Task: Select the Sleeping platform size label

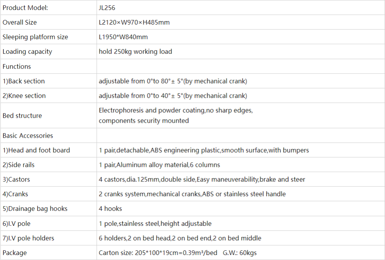Action: 35,37
